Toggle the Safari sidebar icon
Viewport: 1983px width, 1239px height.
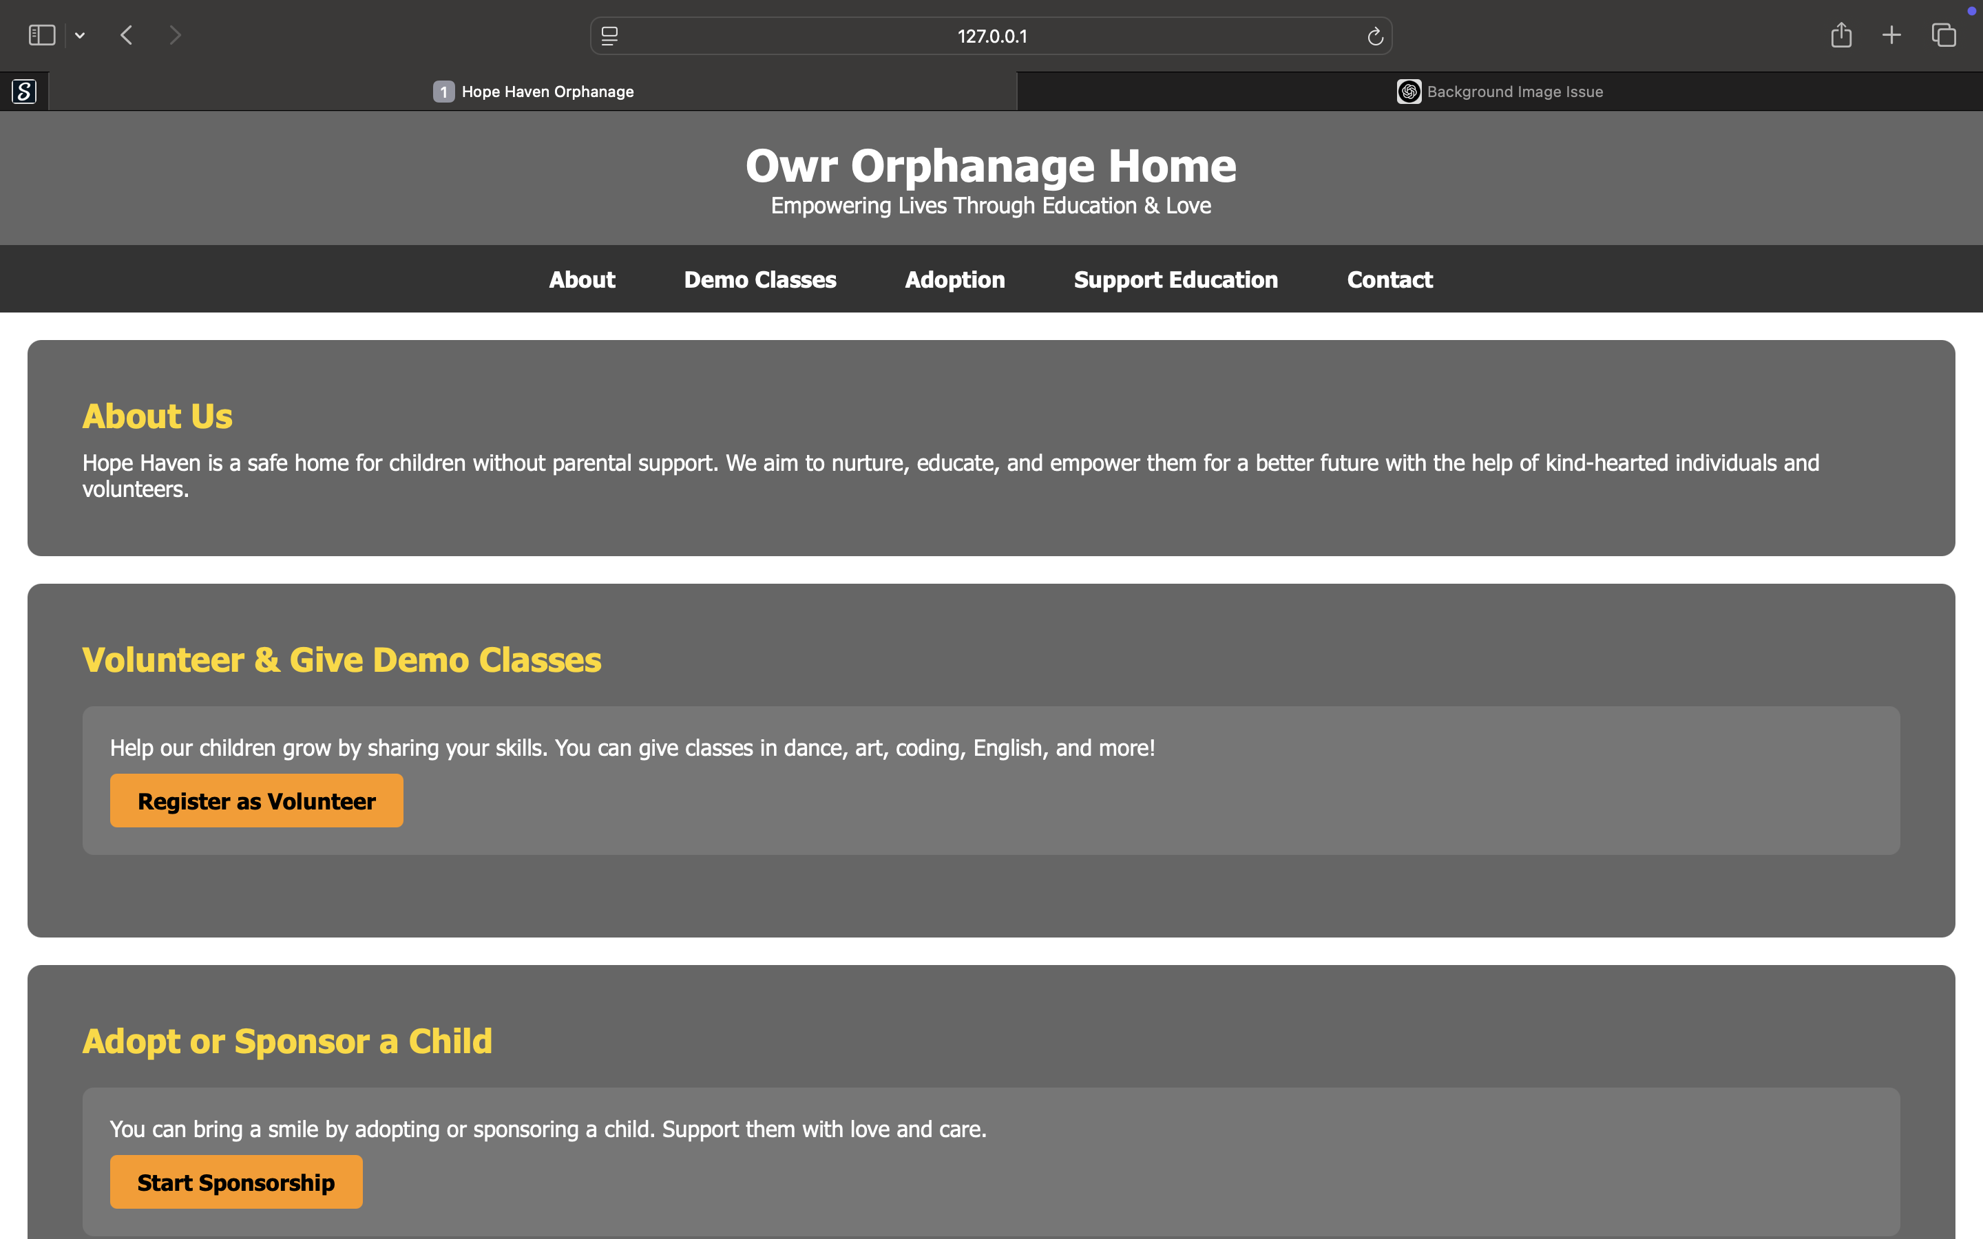click(x=42, y=35)
